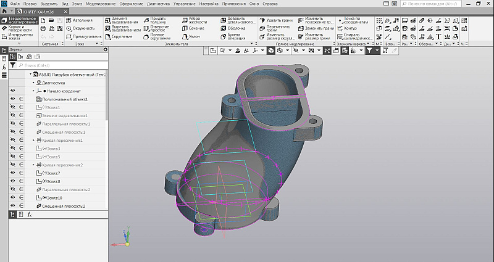Screen dimensions: 494x262
Task: Show the hidden Эскиз:1 item
Action: [12, 107]
